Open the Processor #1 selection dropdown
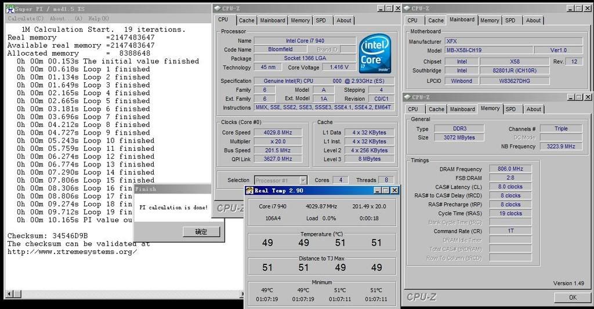Image resolution: width=594 pixels, height=309 pixels. coord(303,180)
